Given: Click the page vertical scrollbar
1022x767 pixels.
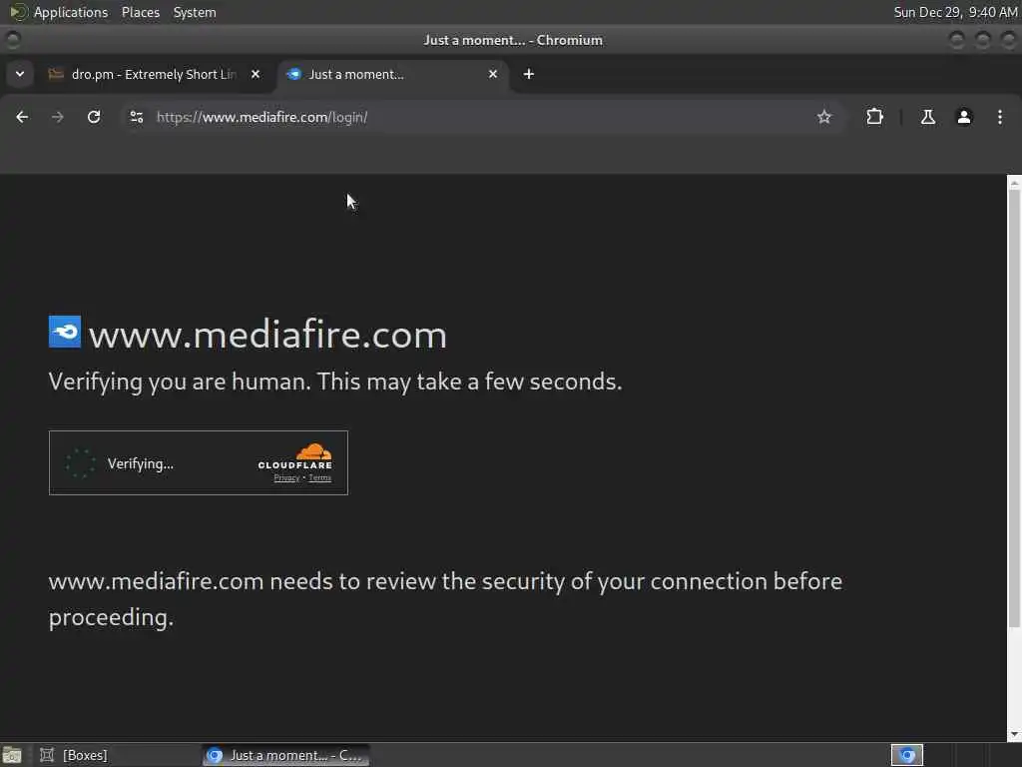Looking at the screenshot, I should (1014, 407).
